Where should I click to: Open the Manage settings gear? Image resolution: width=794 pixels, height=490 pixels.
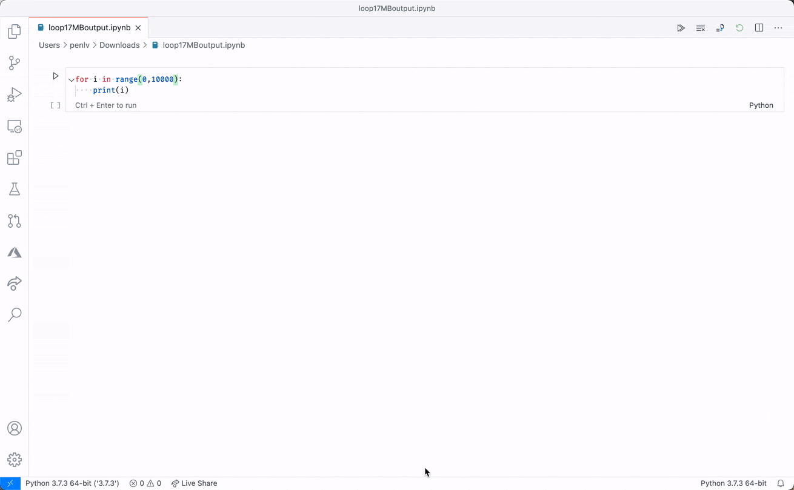pyautogui.click(x=14, y=459)
